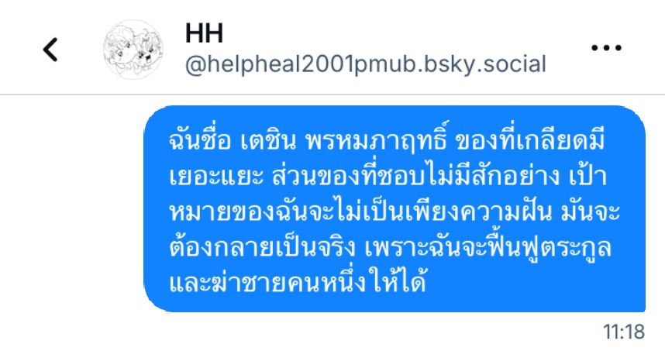Screen dimensions: 665x351
Task: Go back using the left chevron arrow
Action: pos(50,50)
